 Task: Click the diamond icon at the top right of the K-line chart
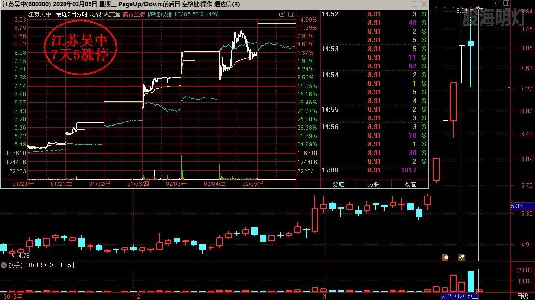tap(497, 3)
